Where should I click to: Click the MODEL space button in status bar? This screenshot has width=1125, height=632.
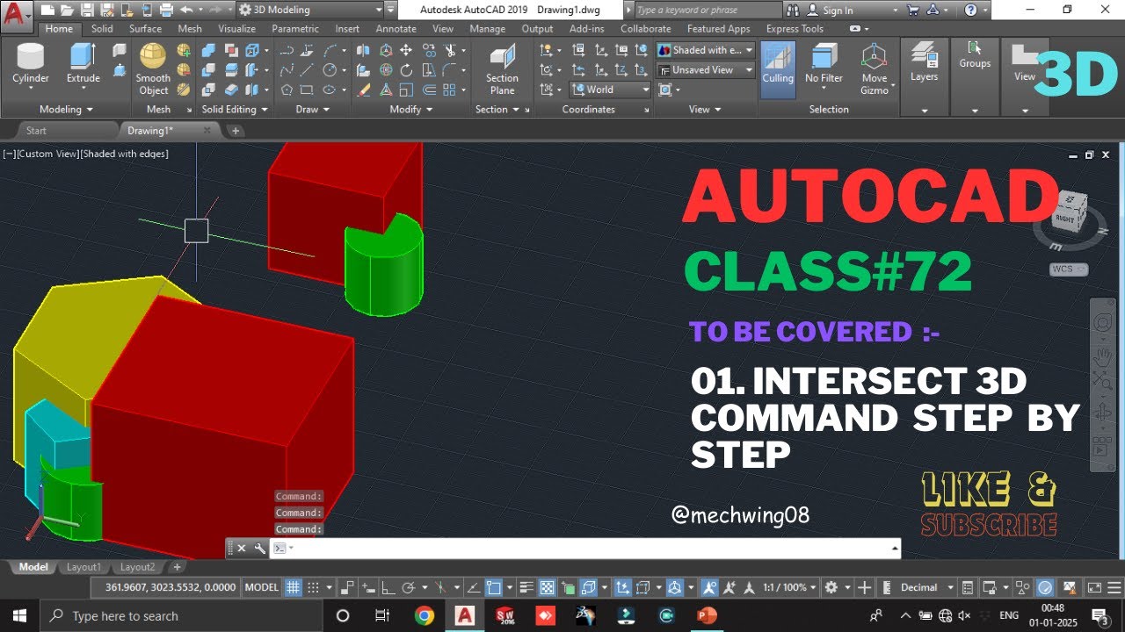(261, 587)
